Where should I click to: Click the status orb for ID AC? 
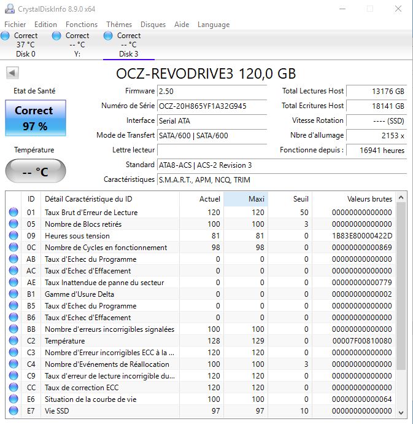coord(14,270)
